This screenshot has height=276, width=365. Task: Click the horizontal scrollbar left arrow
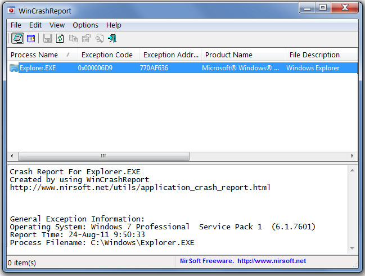(12, 156)
